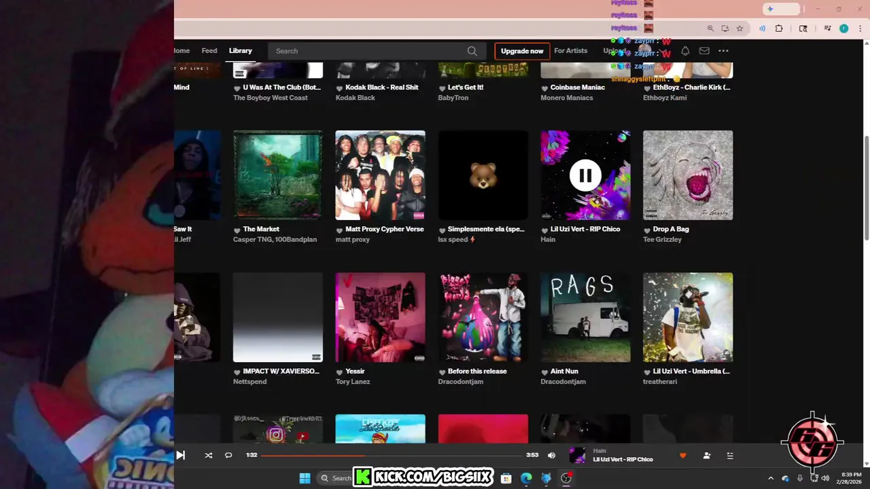
Task: Mute the player volume speaker icon
Action: 551,455
